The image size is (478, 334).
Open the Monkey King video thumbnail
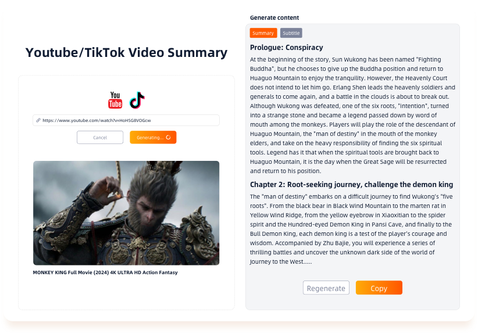126,213
